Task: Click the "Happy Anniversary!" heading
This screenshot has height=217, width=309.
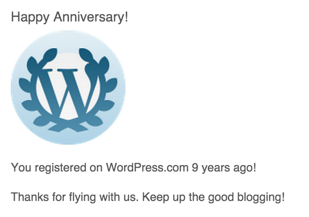Action: pyautogui.click(x=70, y=17)
